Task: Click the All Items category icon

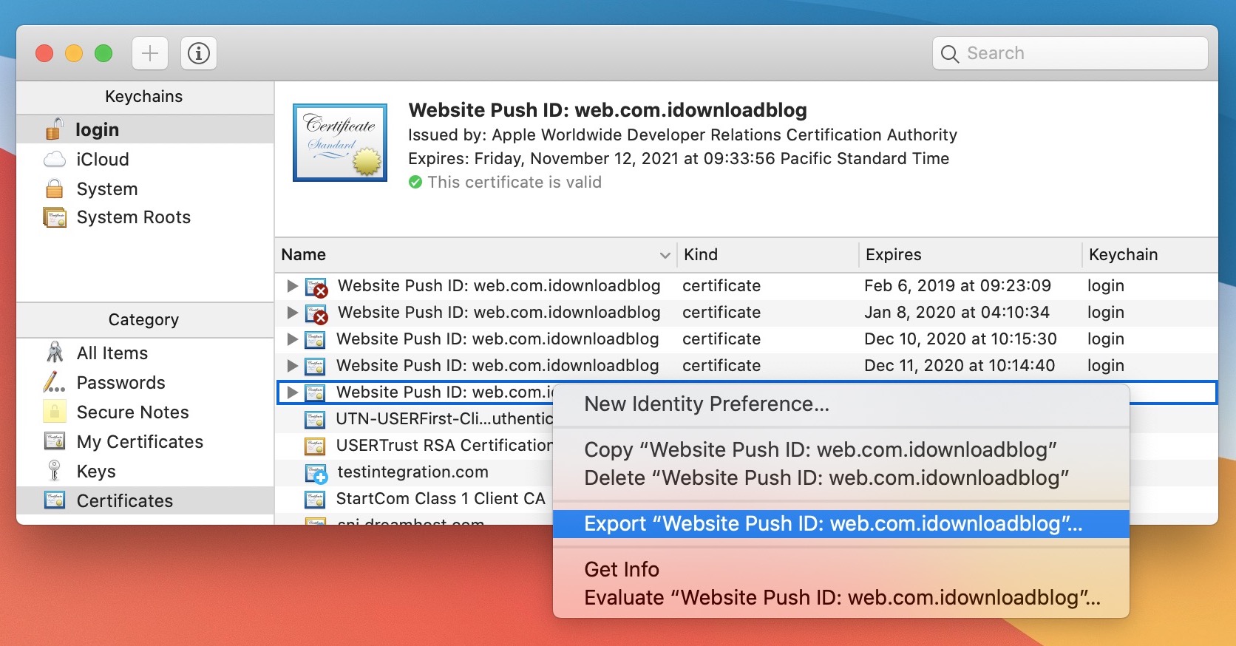Action: click(55, 353)
